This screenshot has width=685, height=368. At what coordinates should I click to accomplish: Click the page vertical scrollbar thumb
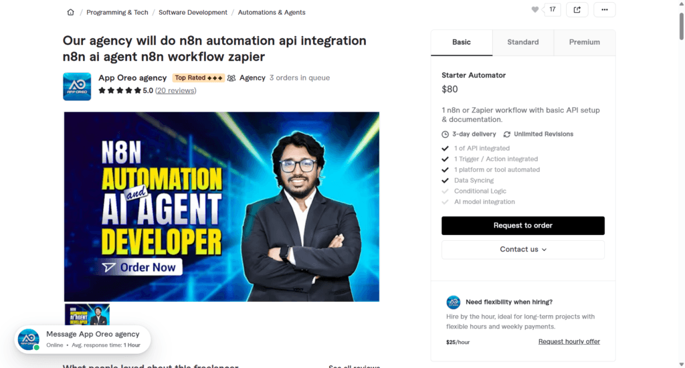(x=681, y=26)
